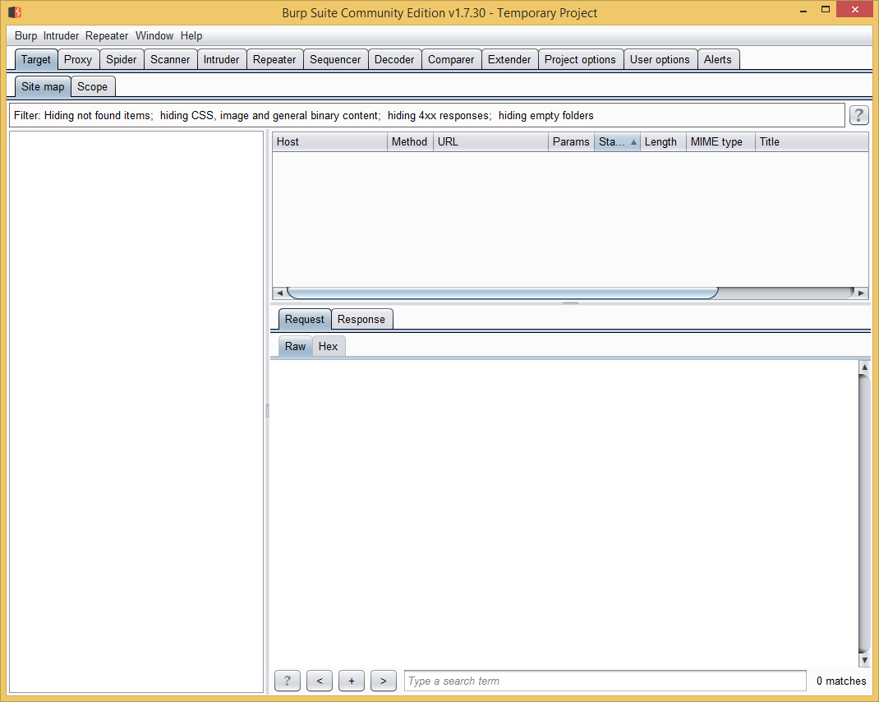879x702 pixels.
Task: Switch to the Decoder tab
Action: 394,59
